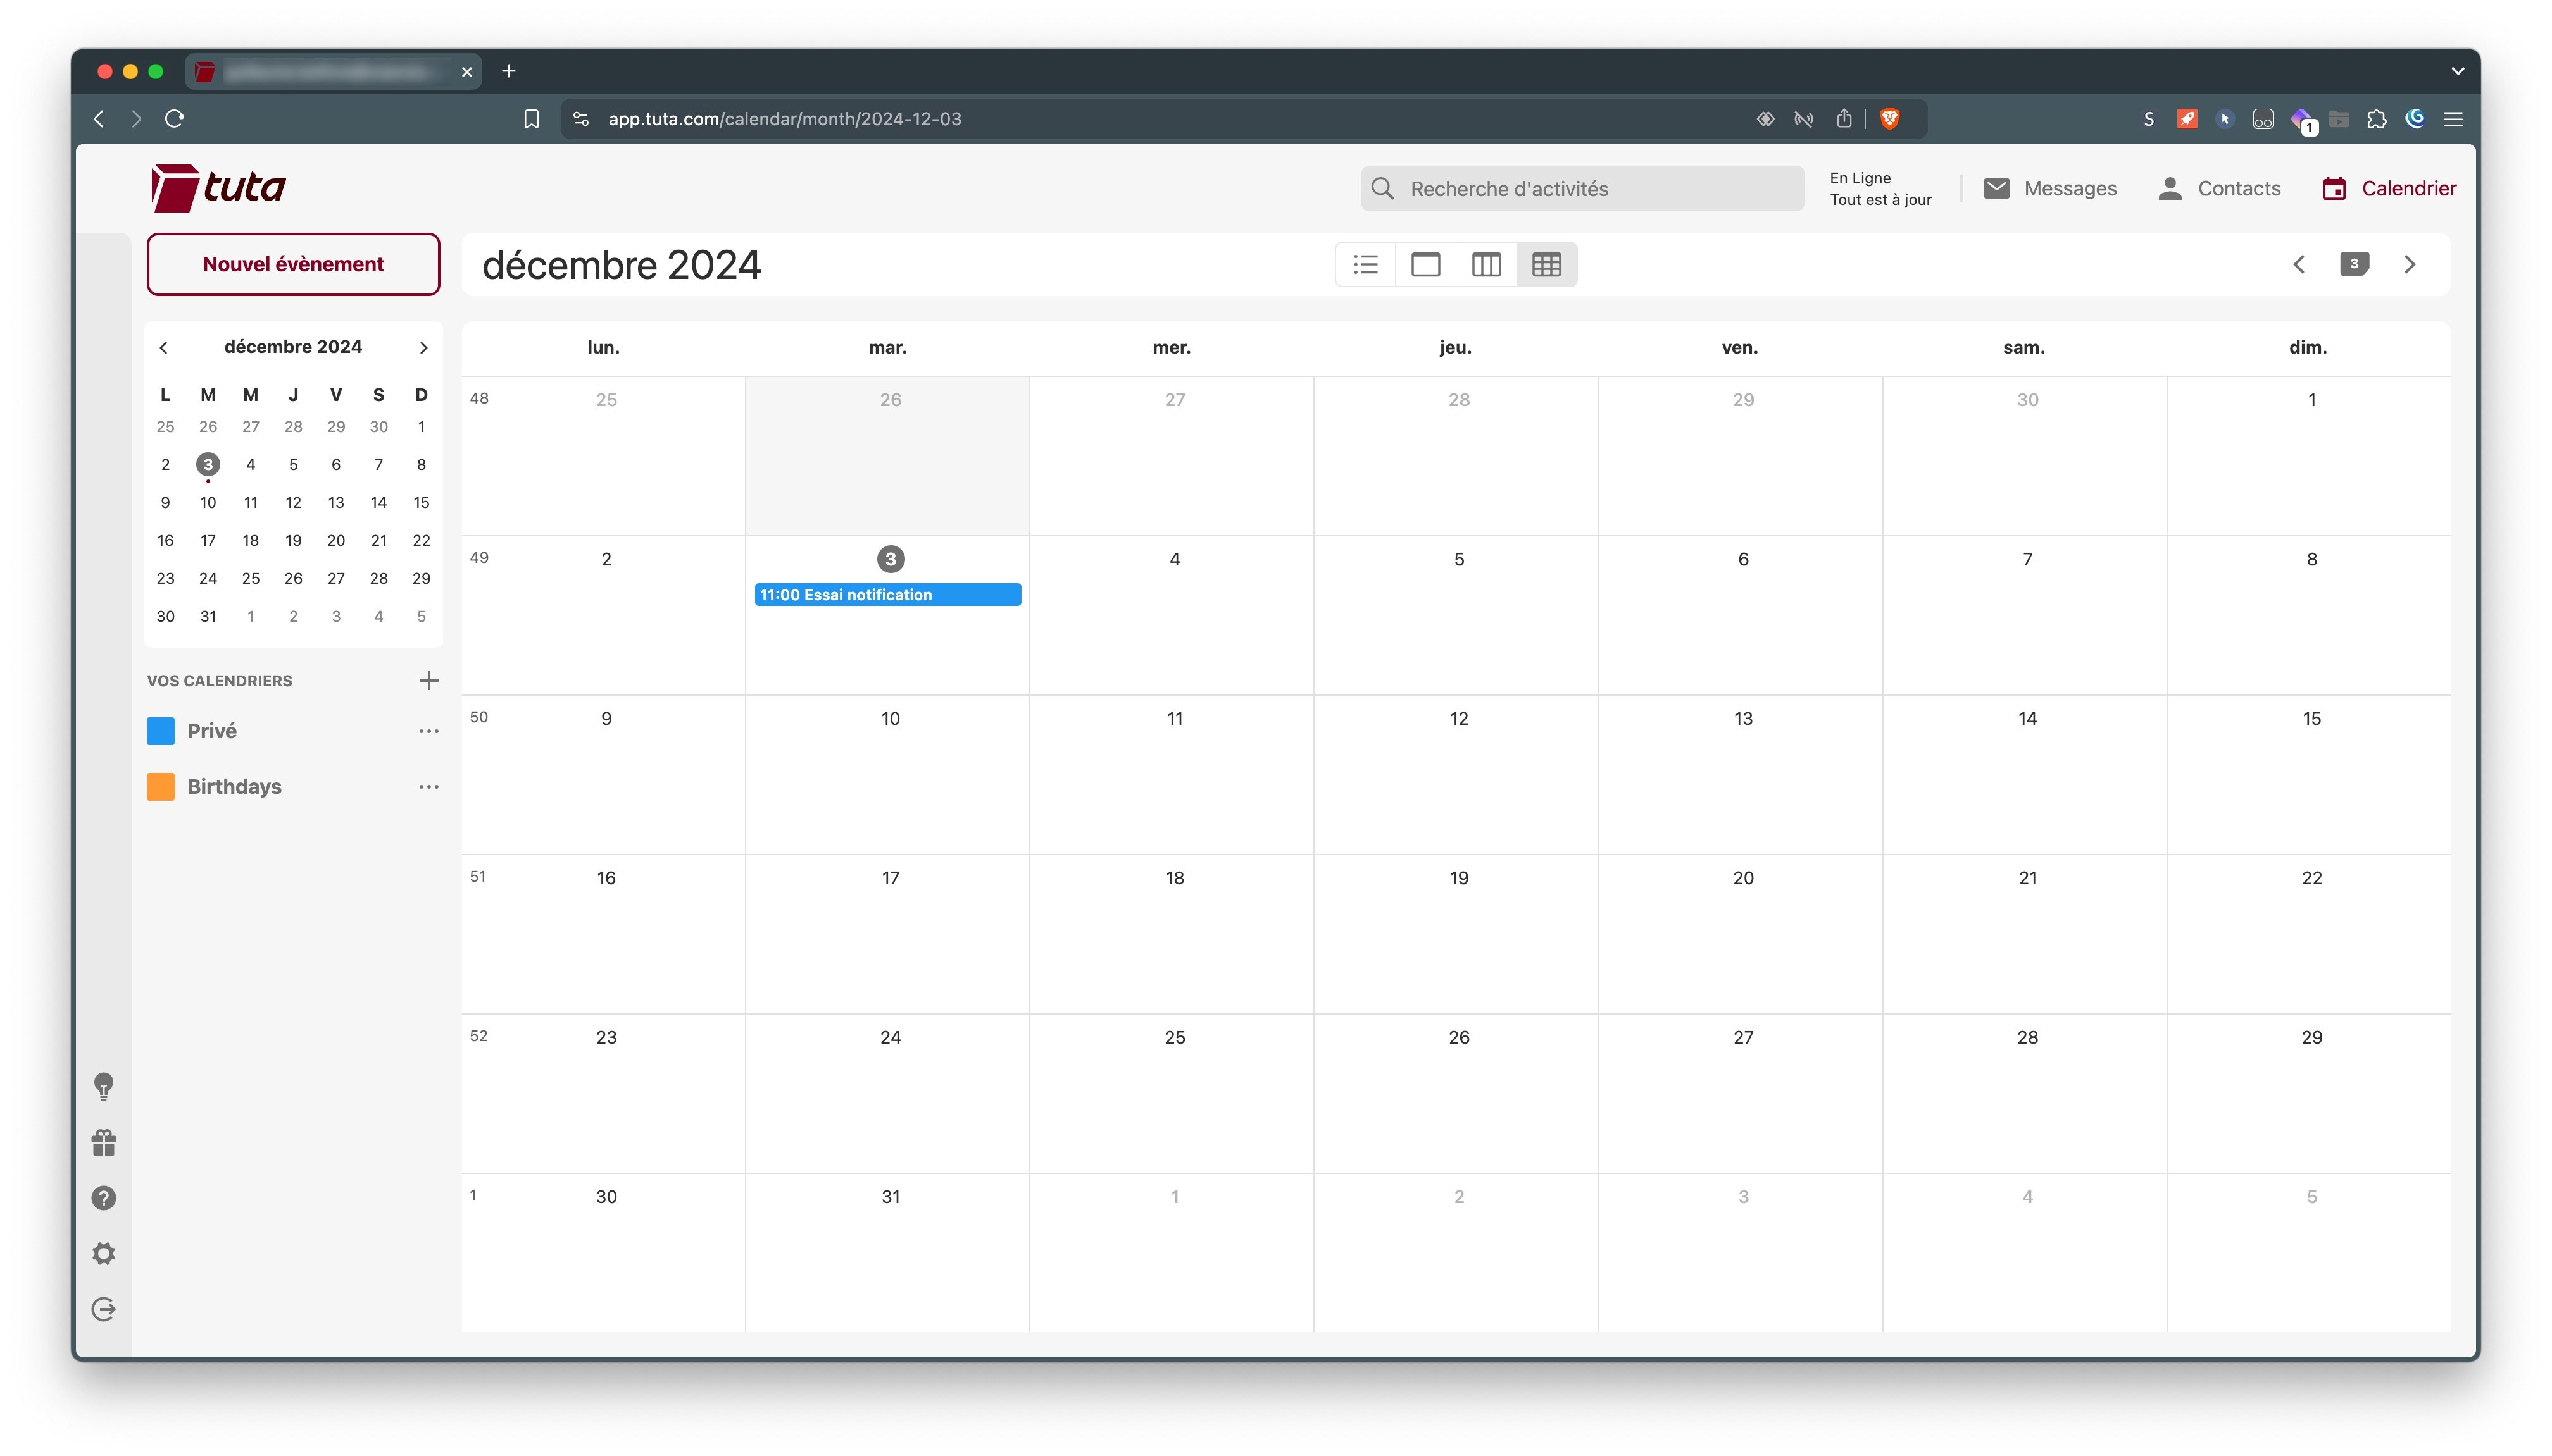Click the Privé calendar name
2552x1456 pixels.
coord(212,731)
